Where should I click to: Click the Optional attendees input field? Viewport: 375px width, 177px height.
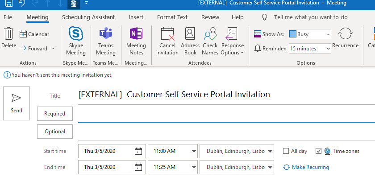[226, 132]
